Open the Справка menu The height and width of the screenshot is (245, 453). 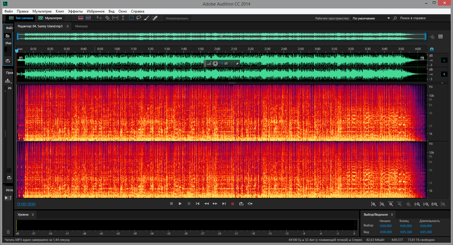tap(138, 11)
